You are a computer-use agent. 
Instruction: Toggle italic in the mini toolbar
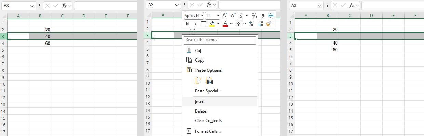point(195,24)
